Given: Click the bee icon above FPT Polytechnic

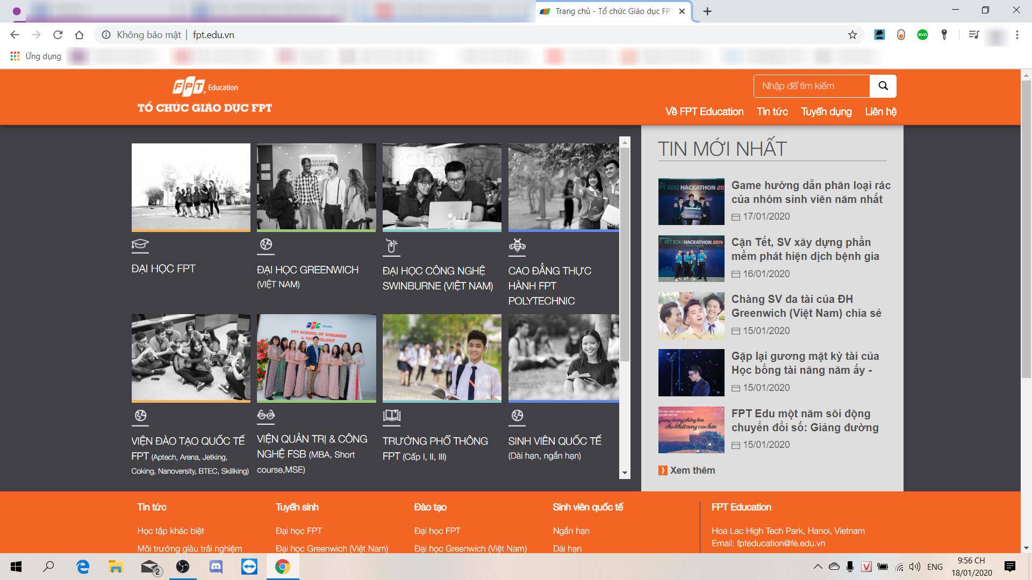Looking at the screenshot, I should pyautogui.click(x=517, y=245).
